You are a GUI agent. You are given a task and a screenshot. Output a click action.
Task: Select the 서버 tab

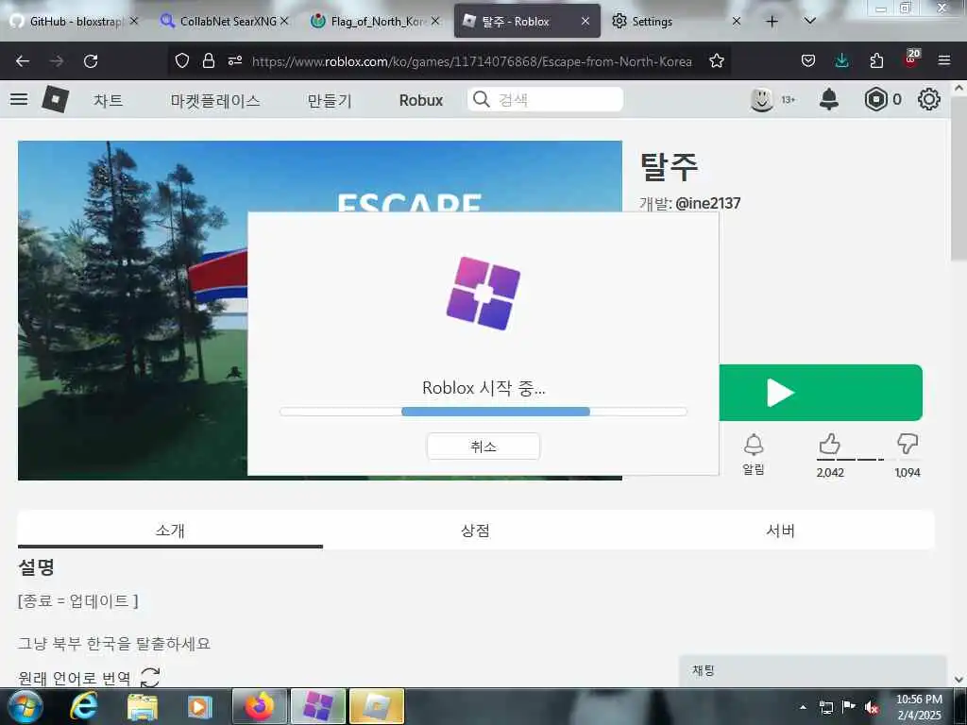[x=781, y=531]
